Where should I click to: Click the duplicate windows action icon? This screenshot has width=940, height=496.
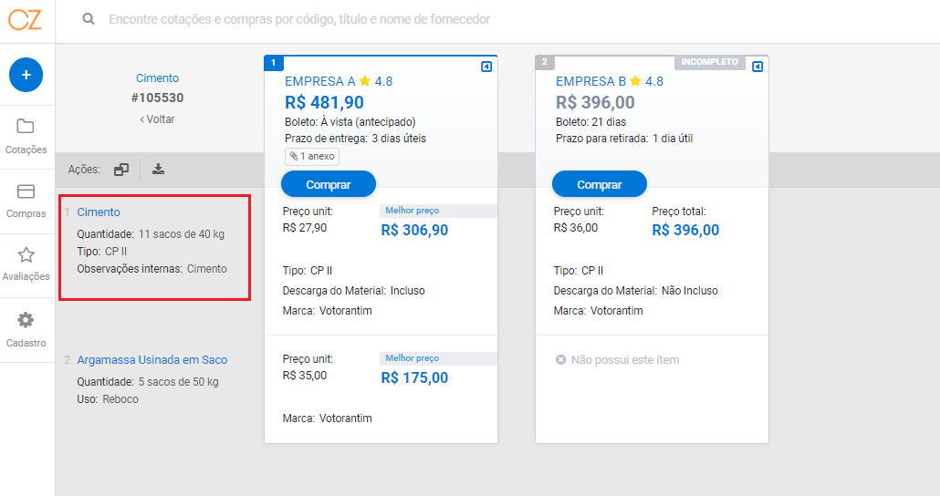121,170
